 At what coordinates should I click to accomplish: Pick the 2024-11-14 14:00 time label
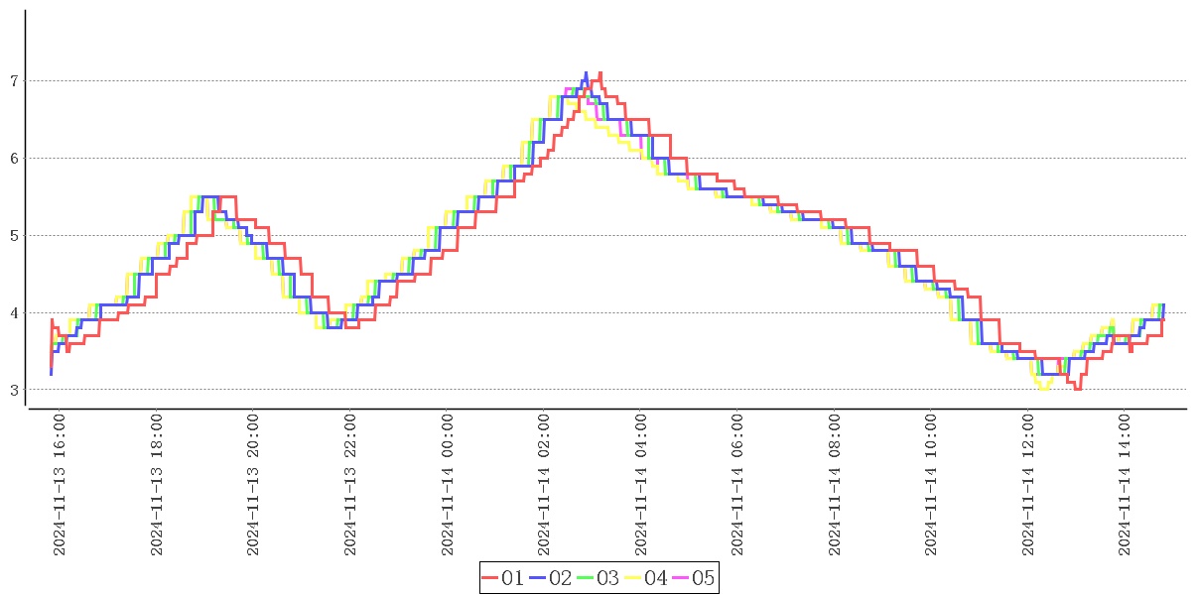(x=1125, y=486)
